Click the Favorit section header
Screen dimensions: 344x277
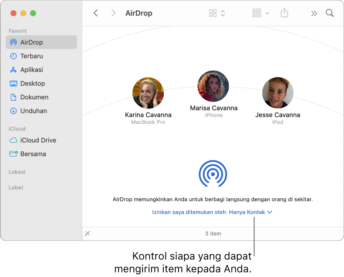tap(18, 31)
